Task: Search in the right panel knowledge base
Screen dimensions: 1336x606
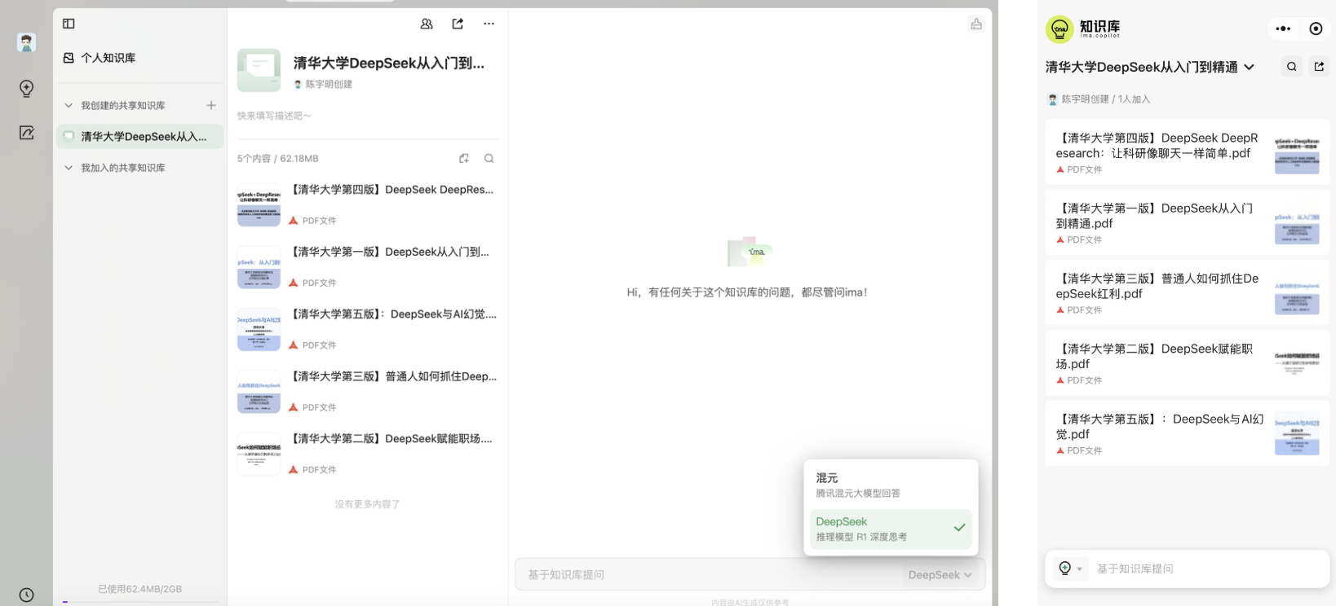Action: point(1292,67)
